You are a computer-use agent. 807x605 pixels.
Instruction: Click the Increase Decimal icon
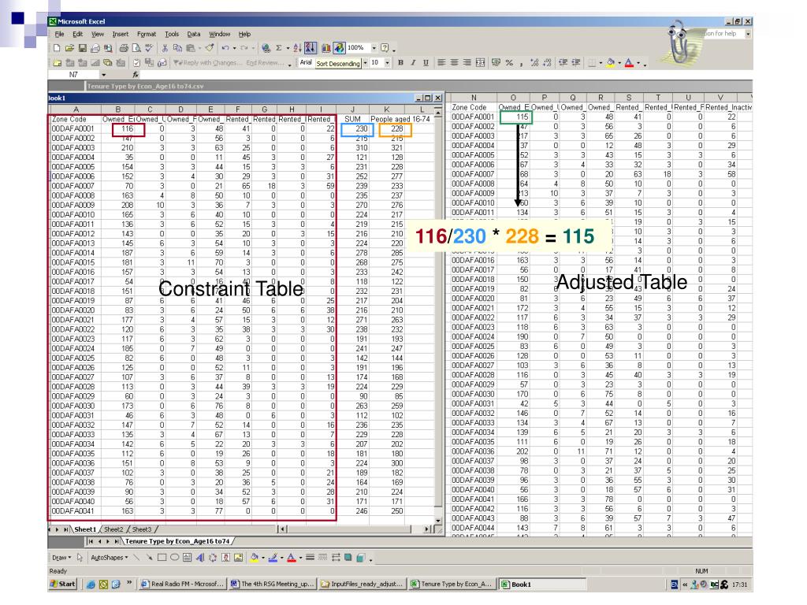coord(534,63)
